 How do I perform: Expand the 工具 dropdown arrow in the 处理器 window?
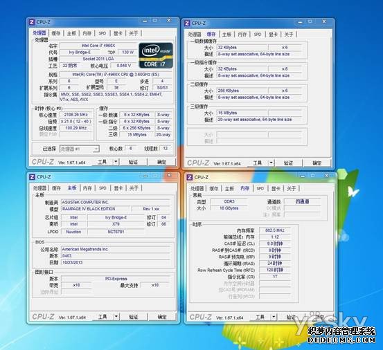coord(116,162)
